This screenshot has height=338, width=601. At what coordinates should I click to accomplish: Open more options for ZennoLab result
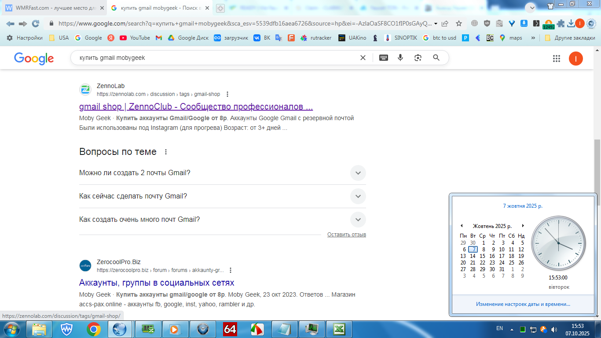(x=227, y=94)
